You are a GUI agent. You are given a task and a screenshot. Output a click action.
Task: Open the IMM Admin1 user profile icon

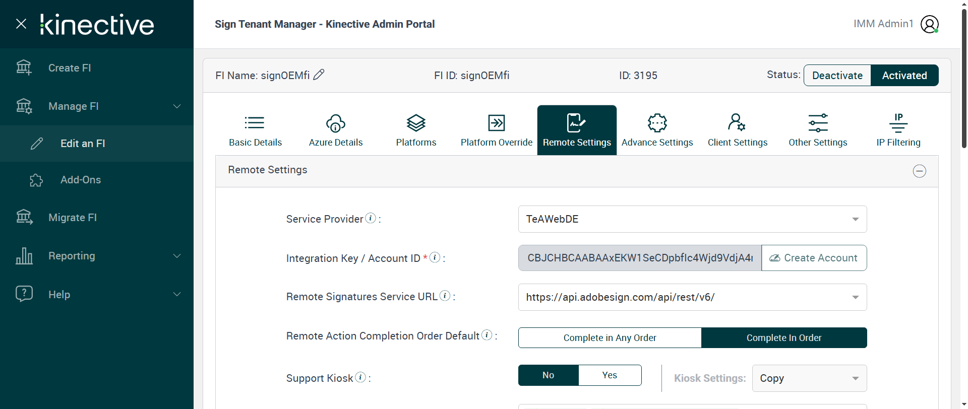coord(929,24)
